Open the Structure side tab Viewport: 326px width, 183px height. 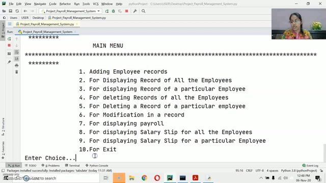(x=3, y=127)
